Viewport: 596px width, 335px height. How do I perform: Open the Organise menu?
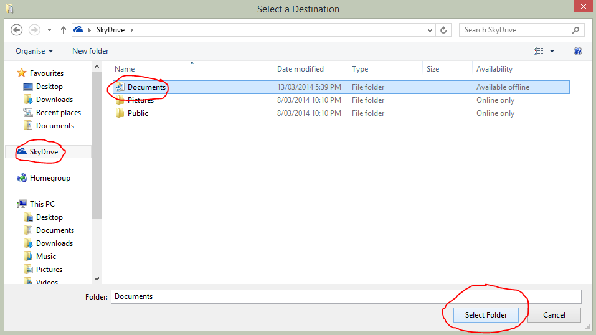[x=34, y=51]
